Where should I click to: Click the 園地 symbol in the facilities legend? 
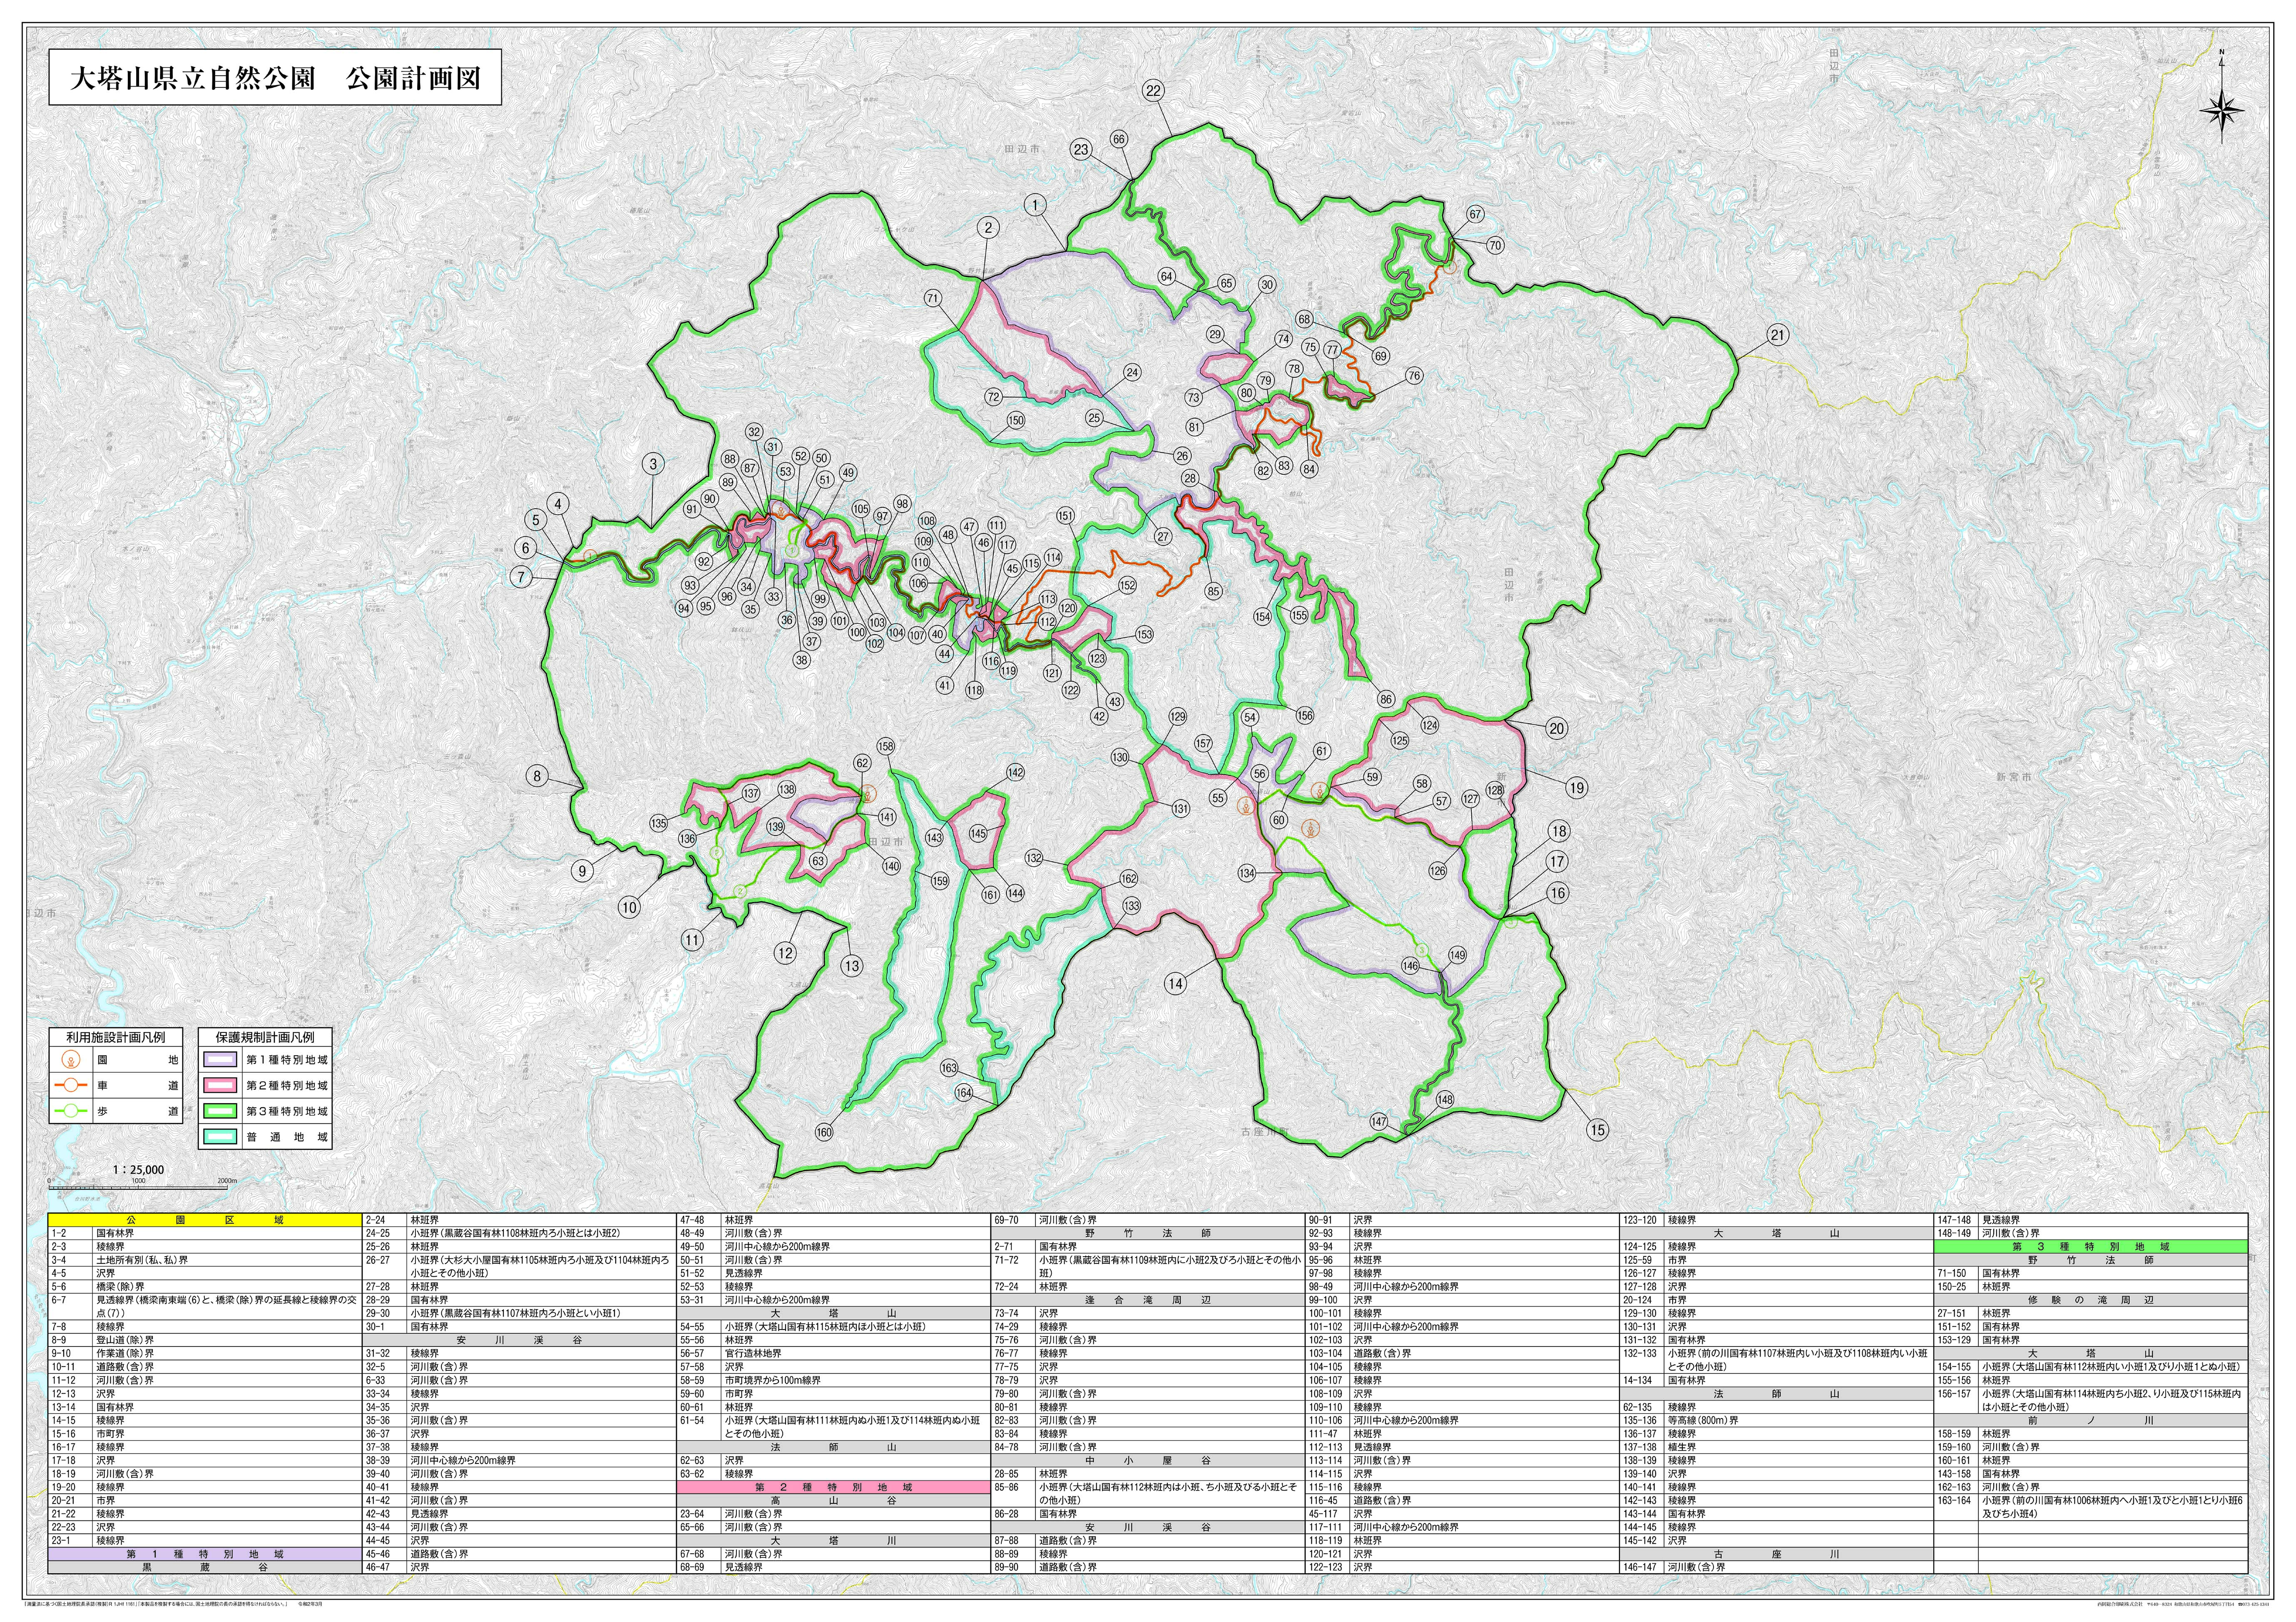(71, 1059)
